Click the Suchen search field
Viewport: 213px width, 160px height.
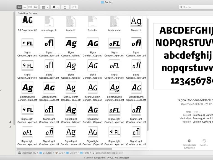point(196,7)
